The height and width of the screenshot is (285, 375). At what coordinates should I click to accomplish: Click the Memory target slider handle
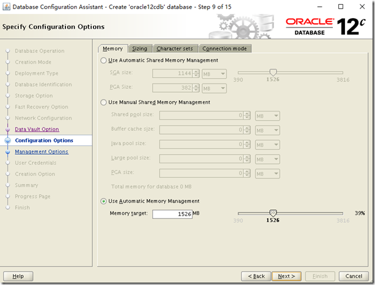[x=273, y=213]
